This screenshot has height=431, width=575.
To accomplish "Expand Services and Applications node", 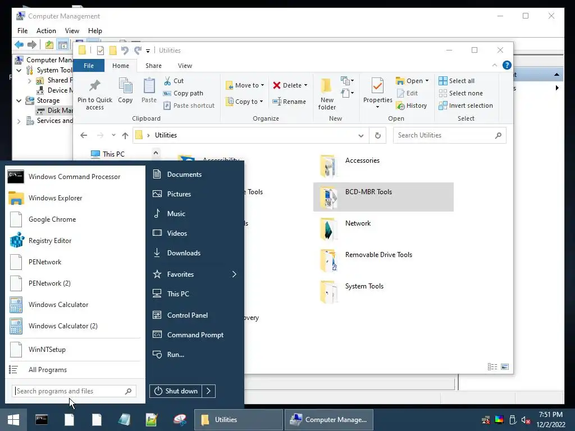I will coord(19,121).
